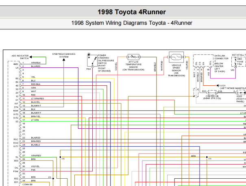Click the "LT GRN" wire label at pin 17
The width and height of the screenshot is (246, 186).
(35, 120)
